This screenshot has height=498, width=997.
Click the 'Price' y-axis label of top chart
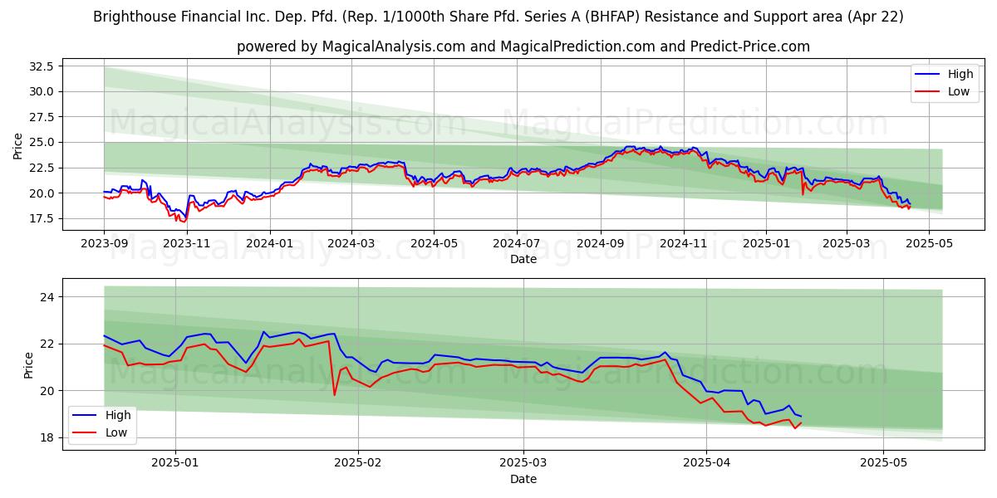18,145
